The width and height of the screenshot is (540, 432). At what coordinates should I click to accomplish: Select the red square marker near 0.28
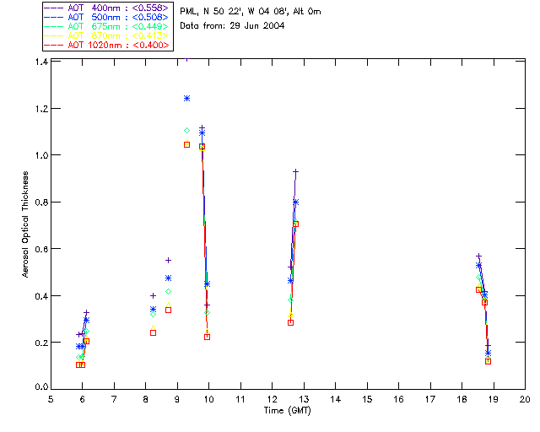[x=290, y=323]
